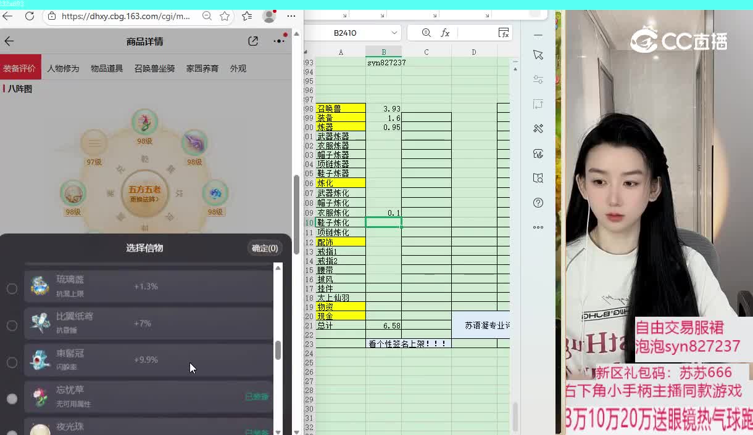Screen dimensions: 753x435
Task: Insert function with fx icon
Action: point(445,33)
